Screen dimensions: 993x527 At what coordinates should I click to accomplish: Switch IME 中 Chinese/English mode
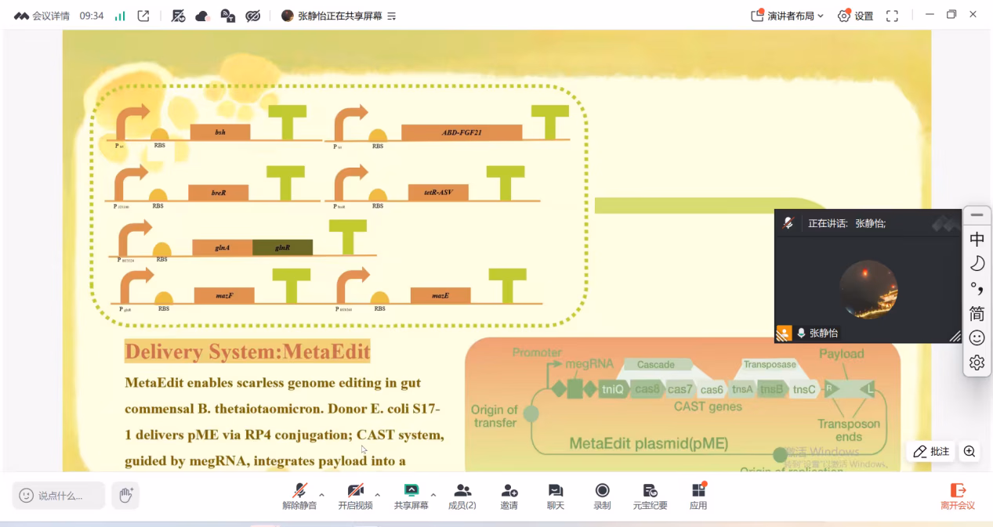click(977, 239)
